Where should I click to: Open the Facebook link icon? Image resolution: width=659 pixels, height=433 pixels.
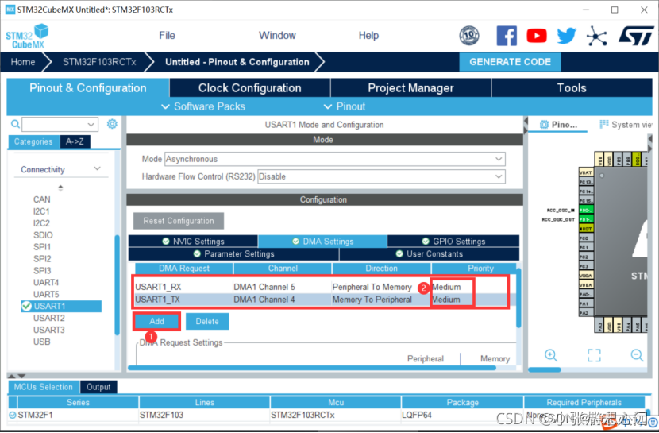click(507, 36)
